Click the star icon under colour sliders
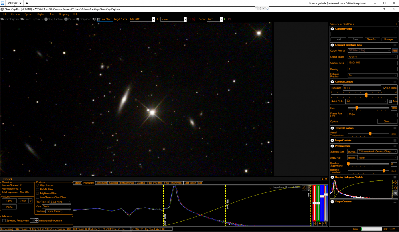The height and width of the screenshot is (232, 399). [320, 224]
